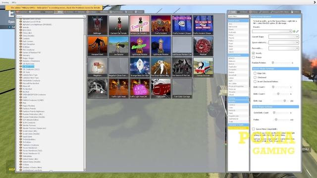Image resolution: width=317 pixels, height=178 pixels.
Task: Click the icon beside Combine category
Action: point(21,39)
